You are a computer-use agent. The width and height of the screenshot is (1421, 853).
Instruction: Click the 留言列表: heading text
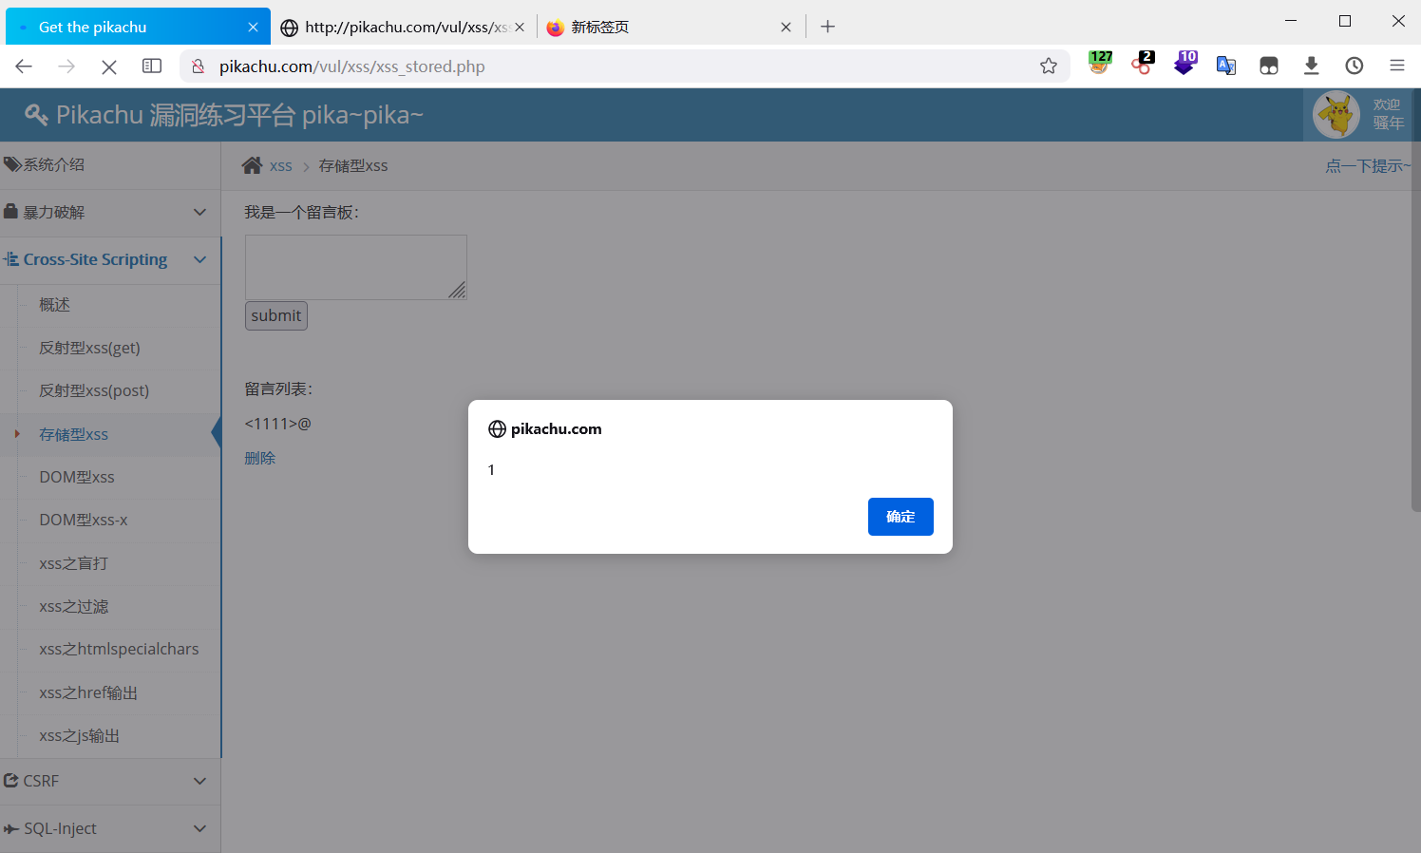click(x=278, y=389)
